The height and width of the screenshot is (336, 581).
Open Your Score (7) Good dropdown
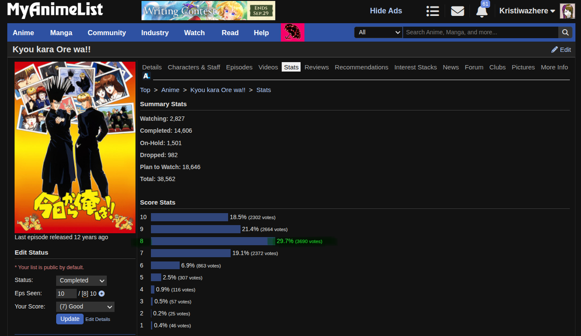(85, 307)
